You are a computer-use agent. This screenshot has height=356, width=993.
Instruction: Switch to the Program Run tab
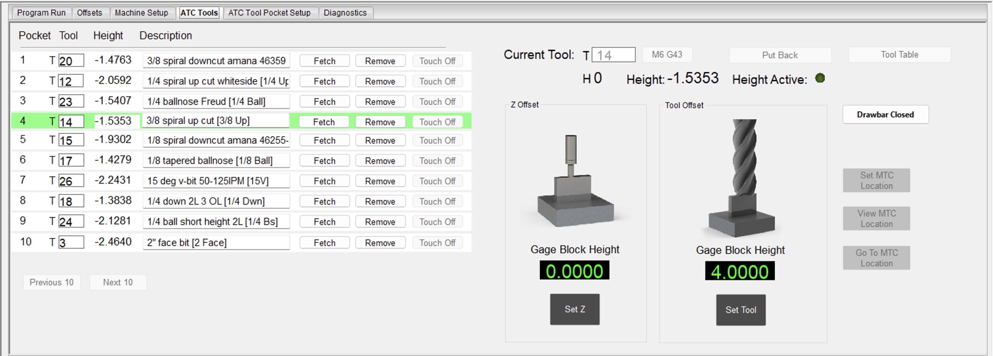(x=41, y=13)
